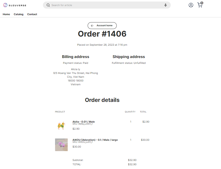The image size is (221, 169).
Task: Click the account profile icon
Action: [x=191, y=5]
